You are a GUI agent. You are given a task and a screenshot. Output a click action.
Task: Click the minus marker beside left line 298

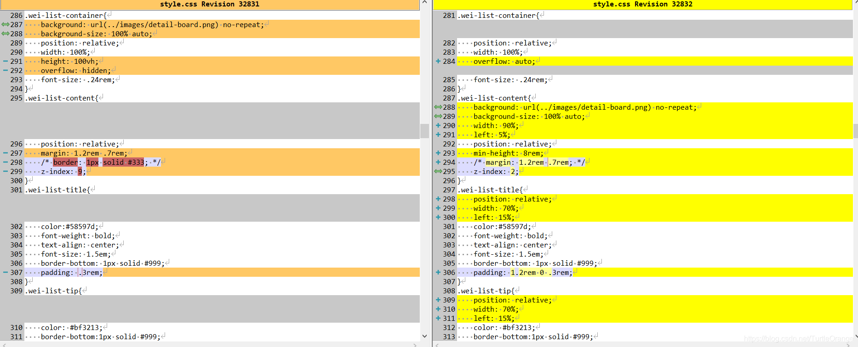(5, 162)
